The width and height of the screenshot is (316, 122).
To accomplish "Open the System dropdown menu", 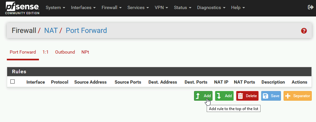I will coord(55,8).
